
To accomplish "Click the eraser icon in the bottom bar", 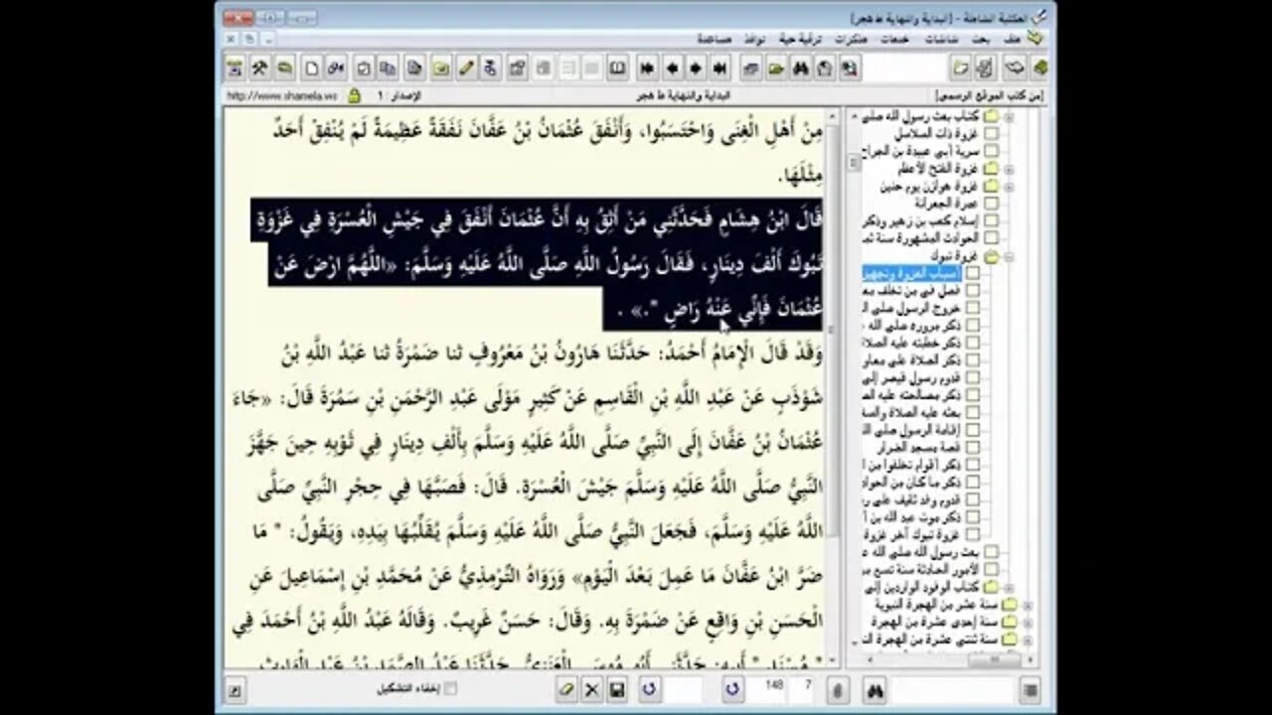I will click(566, 689).
